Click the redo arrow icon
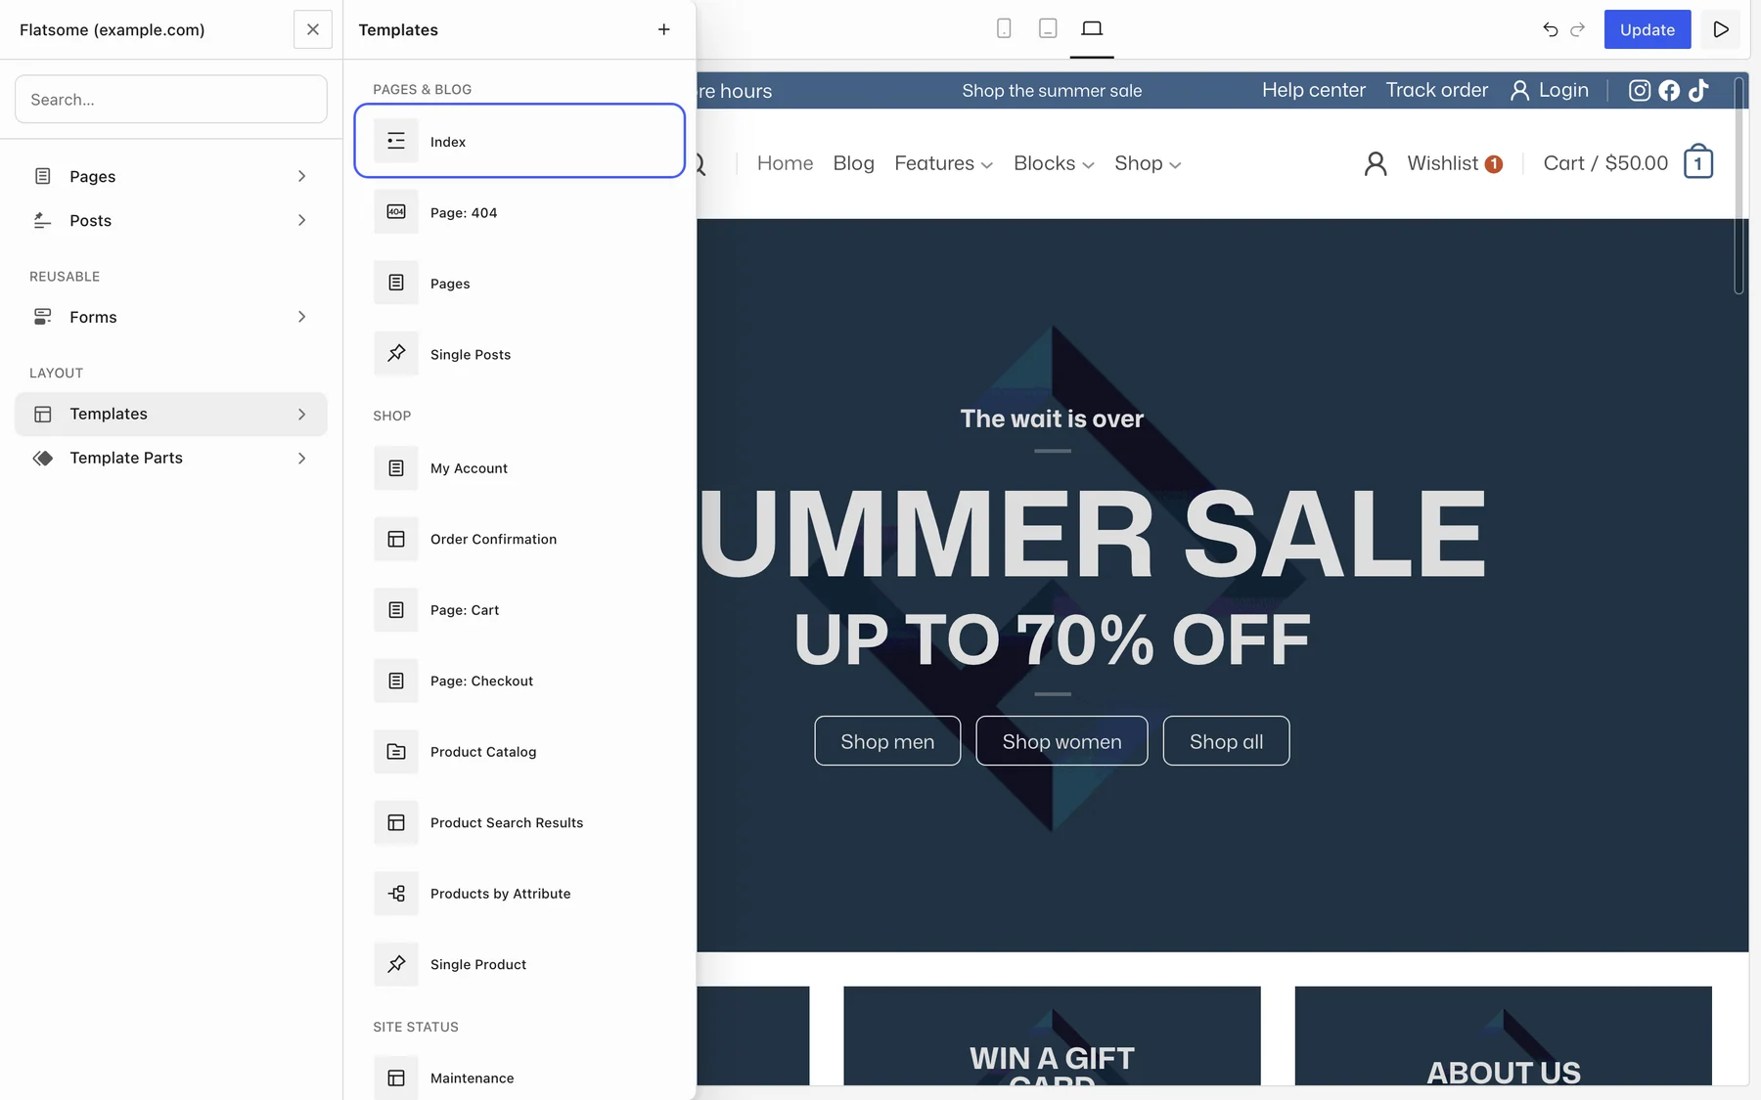 click(x=1577, y=29)
